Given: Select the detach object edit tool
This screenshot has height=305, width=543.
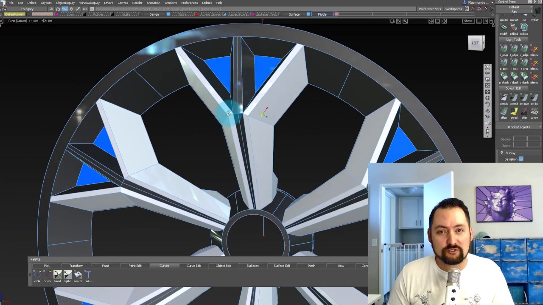Looking at the screenshot, I should (504, 98).
